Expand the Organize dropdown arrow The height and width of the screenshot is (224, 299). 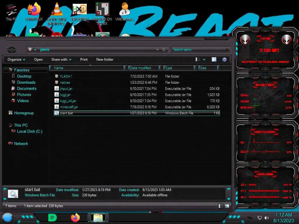pyautogui.click(x=24, y=60)
